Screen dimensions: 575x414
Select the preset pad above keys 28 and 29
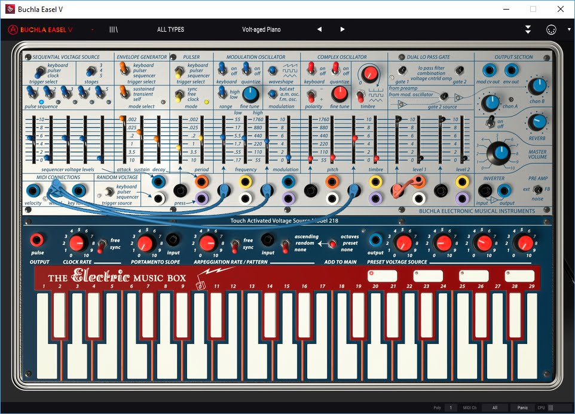pos(519,276)
